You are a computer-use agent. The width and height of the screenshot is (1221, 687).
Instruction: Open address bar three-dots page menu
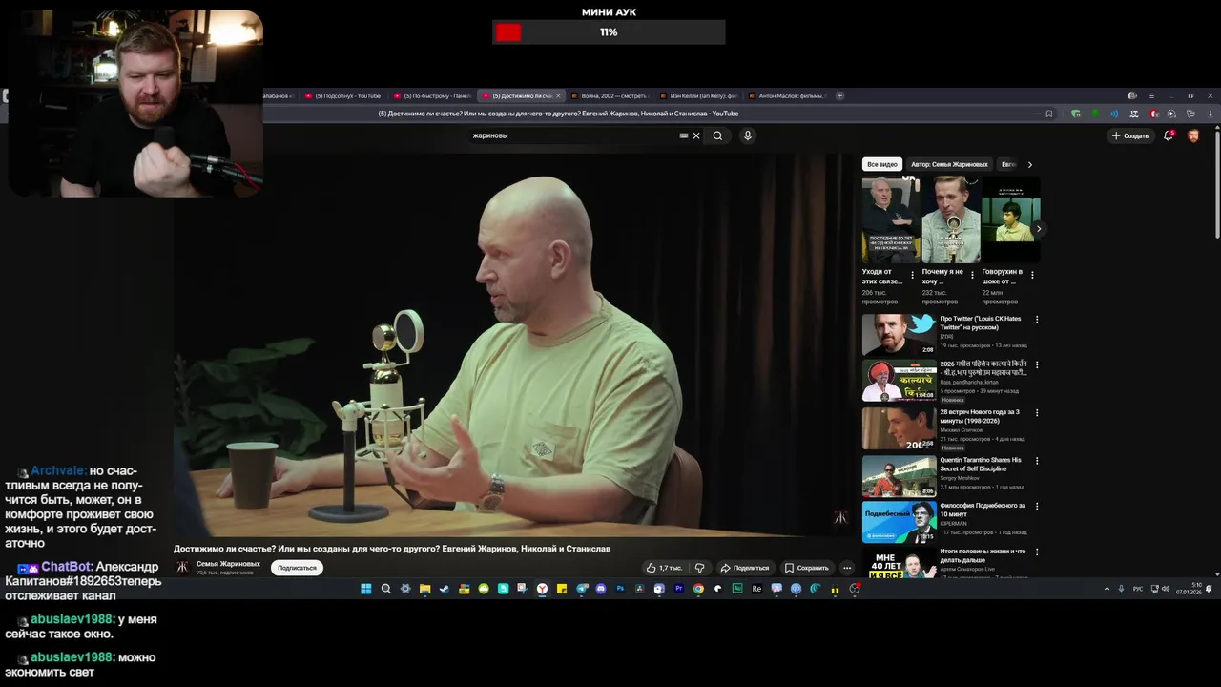(x=1037, y=114)
